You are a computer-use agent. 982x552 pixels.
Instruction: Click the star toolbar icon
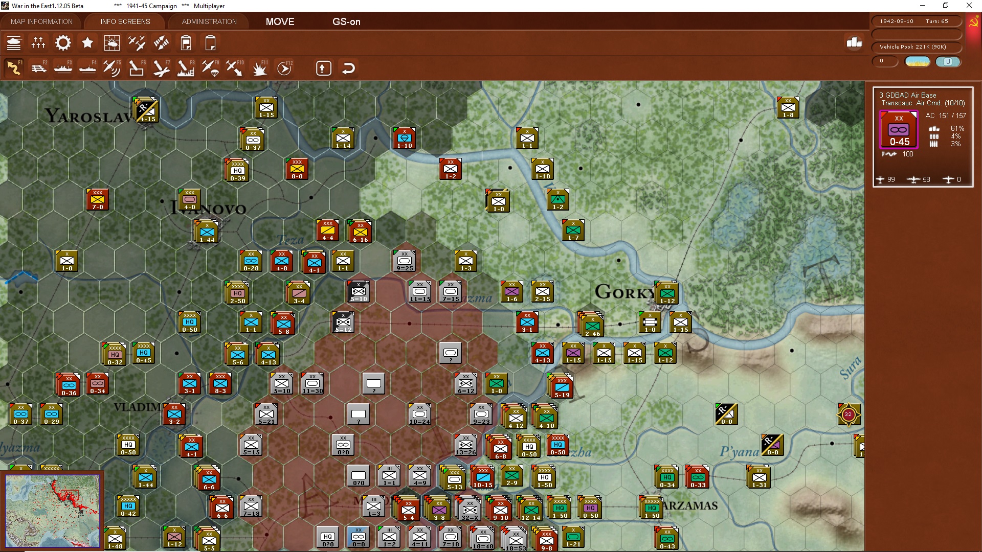tap(87, 43)
